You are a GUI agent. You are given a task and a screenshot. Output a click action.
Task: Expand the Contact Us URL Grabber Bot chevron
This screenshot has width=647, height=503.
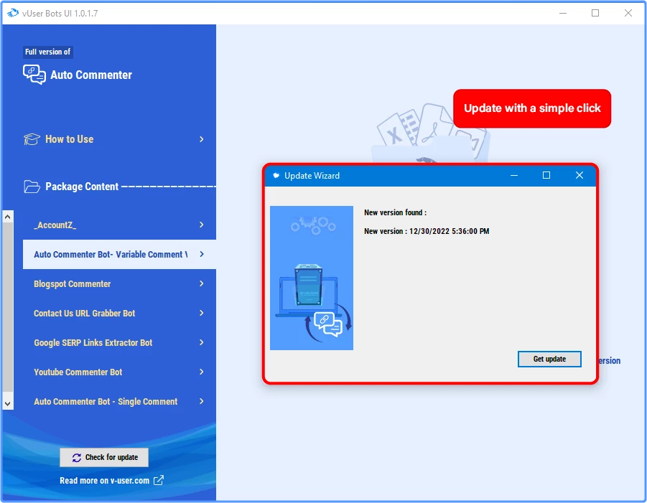pyautogui.click(x=201, y=313)
